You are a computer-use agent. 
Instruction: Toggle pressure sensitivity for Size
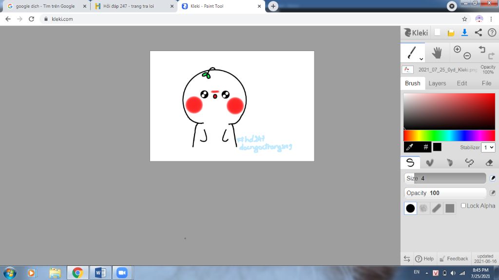(x=493, y=178)
